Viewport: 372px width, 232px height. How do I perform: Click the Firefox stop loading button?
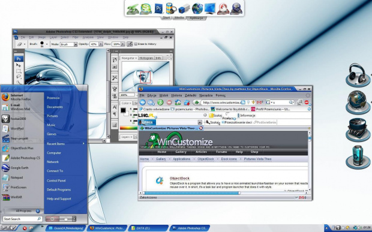tap(169, 103)
